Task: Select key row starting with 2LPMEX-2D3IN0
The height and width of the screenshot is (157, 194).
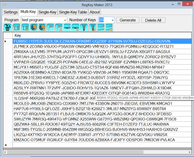Action: click(102, 46)
